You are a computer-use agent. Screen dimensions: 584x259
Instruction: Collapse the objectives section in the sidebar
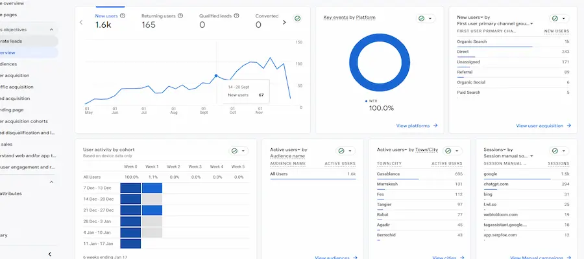(51, 29)
